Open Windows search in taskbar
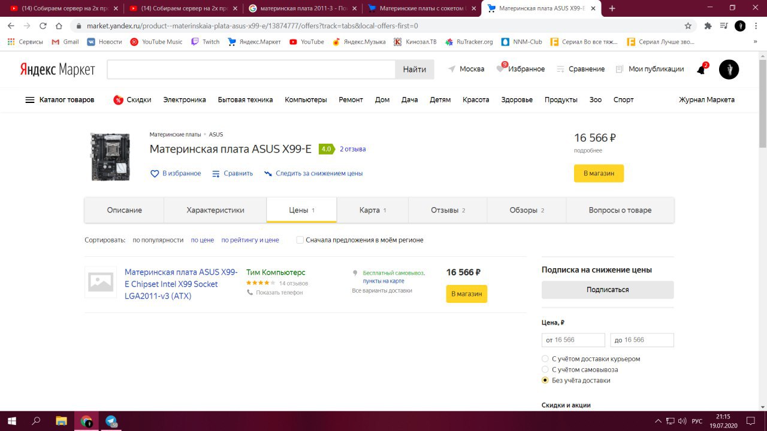The width and height of the screenshot is (767, 431). tap(37, 421)
